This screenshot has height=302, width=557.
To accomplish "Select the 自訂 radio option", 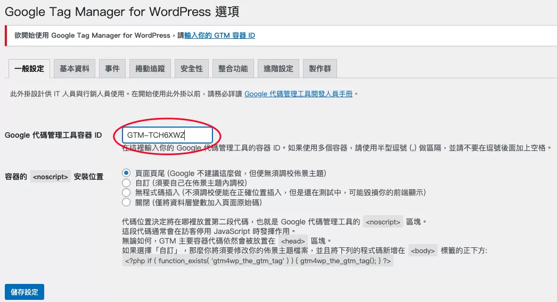I will (x=126, y=183).
